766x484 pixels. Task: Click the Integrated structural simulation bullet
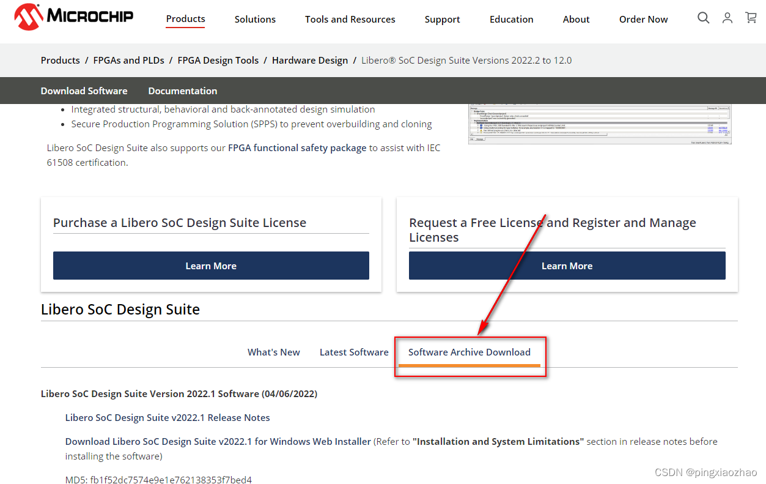point(223,109)
